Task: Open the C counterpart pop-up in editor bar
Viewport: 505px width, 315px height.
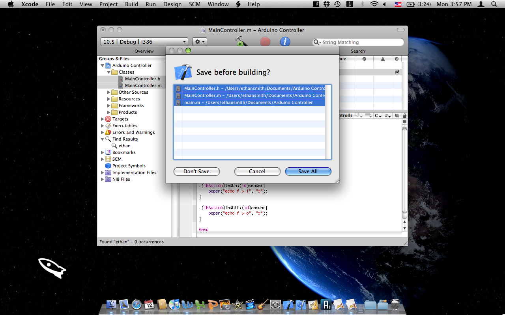Action: click(x=378, y=116)
